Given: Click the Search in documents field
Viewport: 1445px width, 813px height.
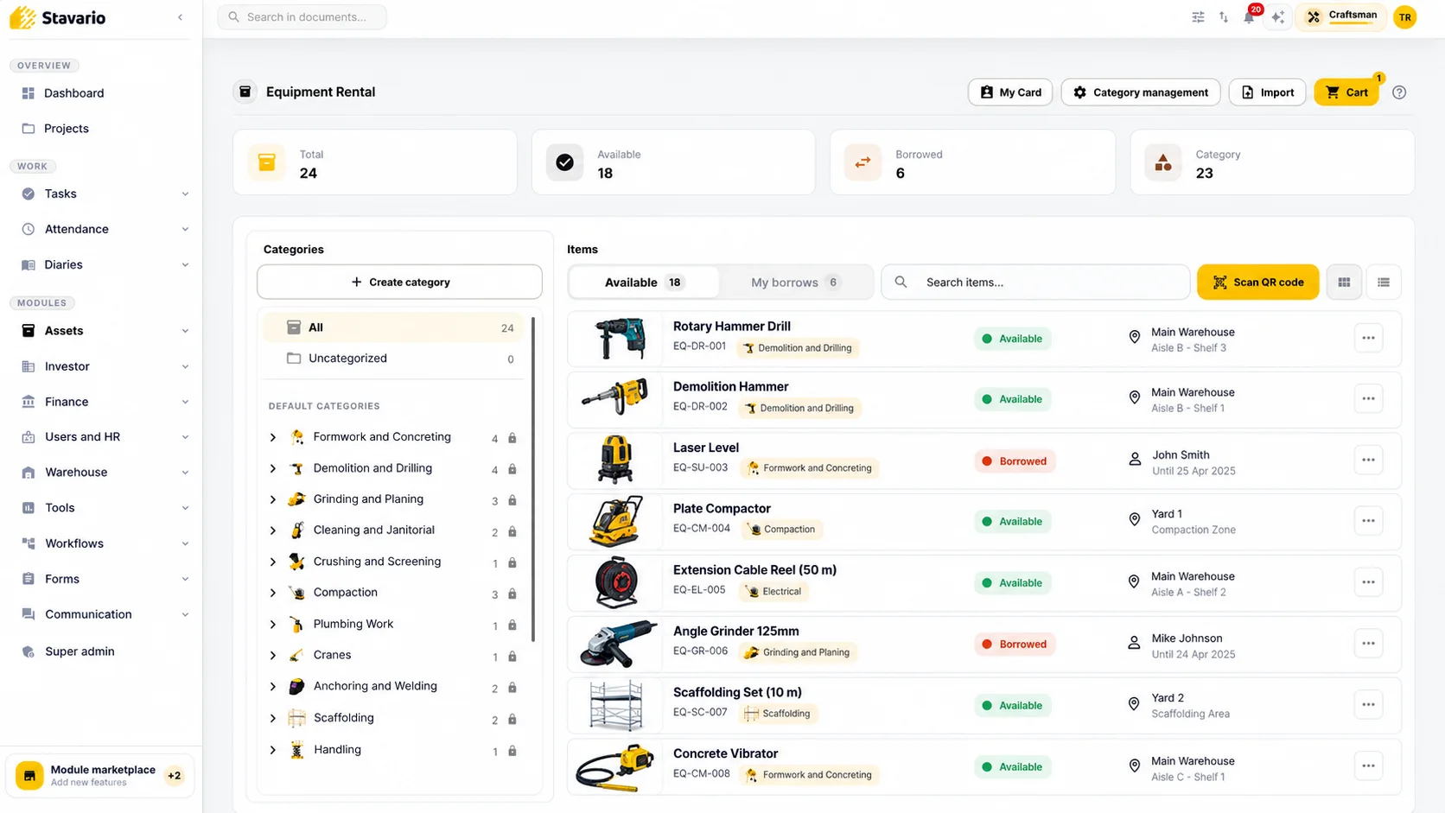Looking at the screenshot, I should click(302, 17).
